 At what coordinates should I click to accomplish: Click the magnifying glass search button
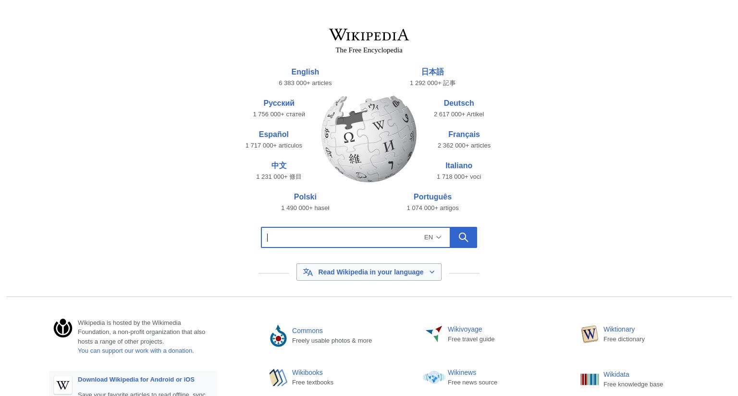pyautogui.click(x=463, y=237)
